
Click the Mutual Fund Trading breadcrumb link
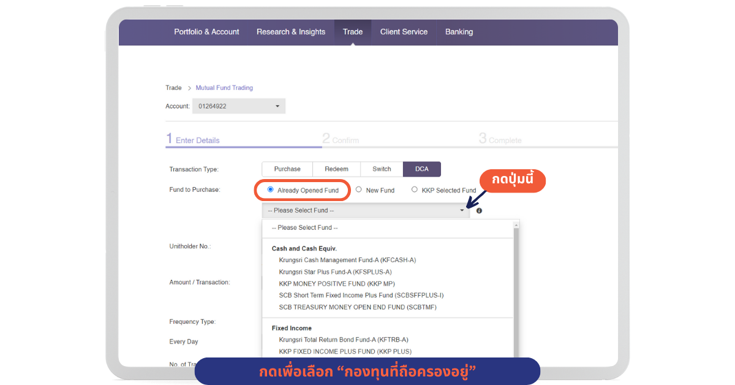224,88
